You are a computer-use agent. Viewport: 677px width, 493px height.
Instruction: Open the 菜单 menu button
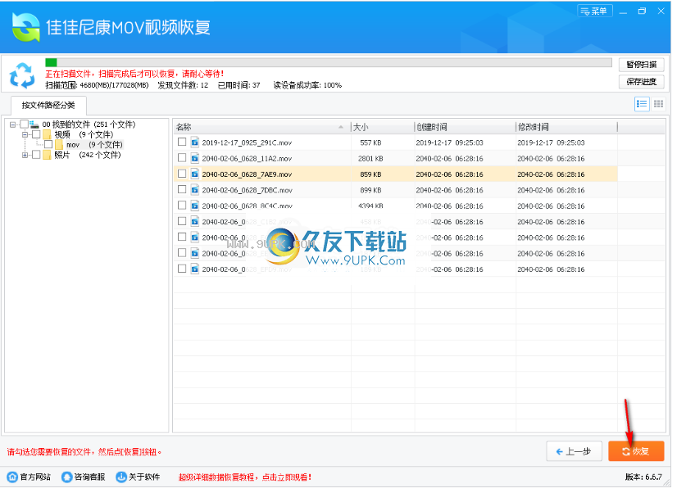[x=594, y=11]
